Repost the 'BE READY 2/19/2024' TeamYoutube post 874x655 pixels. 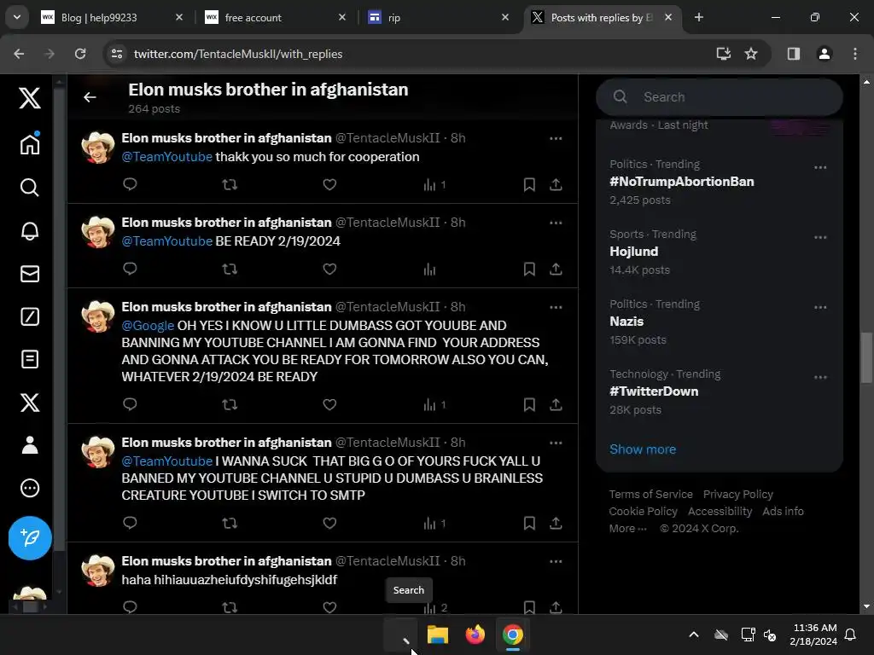(230, 269)
